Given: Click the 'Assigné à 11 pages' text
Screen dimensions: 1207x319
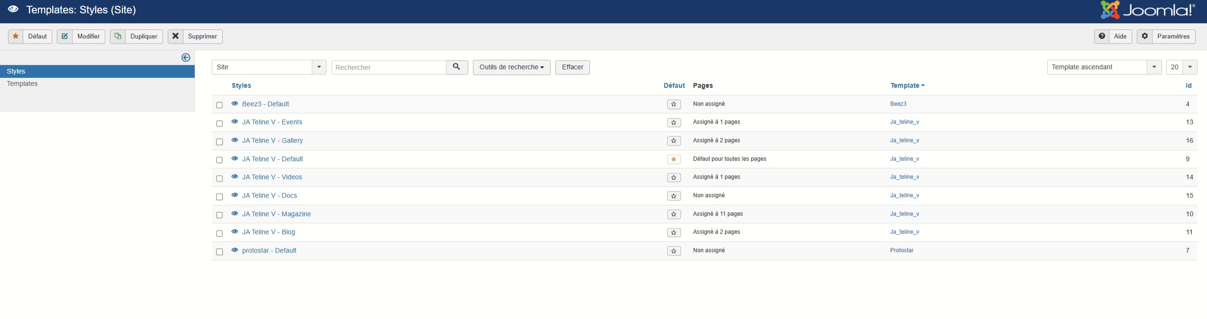Looking at the screenshot, I should click(x=718, y=214).
